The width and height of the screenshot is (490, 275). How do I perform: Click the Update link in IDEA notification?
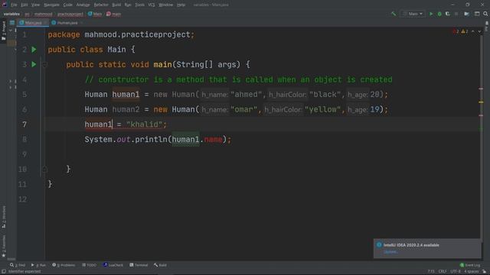pyautogui.click(x=390, y=252)
